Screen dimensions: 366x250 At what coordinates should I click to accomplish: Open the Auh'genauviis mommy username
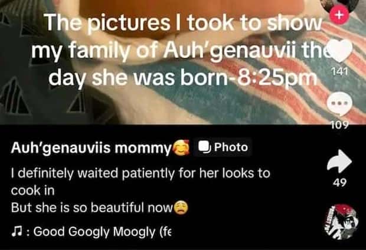pos(91,148)
